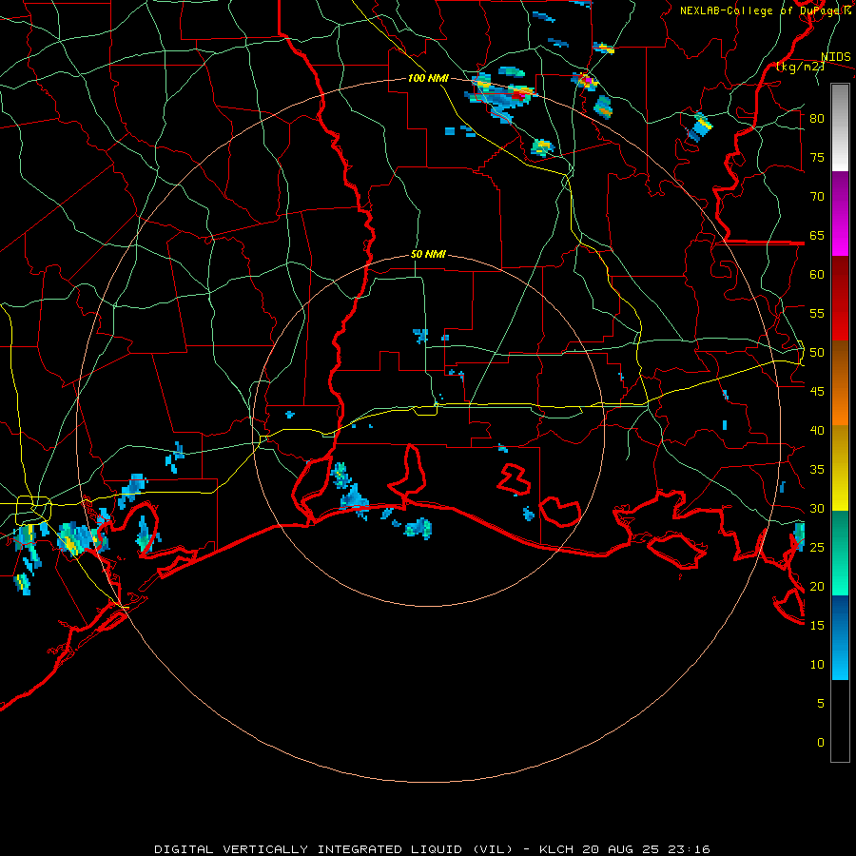Click the 75 value on the scale
Screen dimensions: 856x856
(817, 157)
